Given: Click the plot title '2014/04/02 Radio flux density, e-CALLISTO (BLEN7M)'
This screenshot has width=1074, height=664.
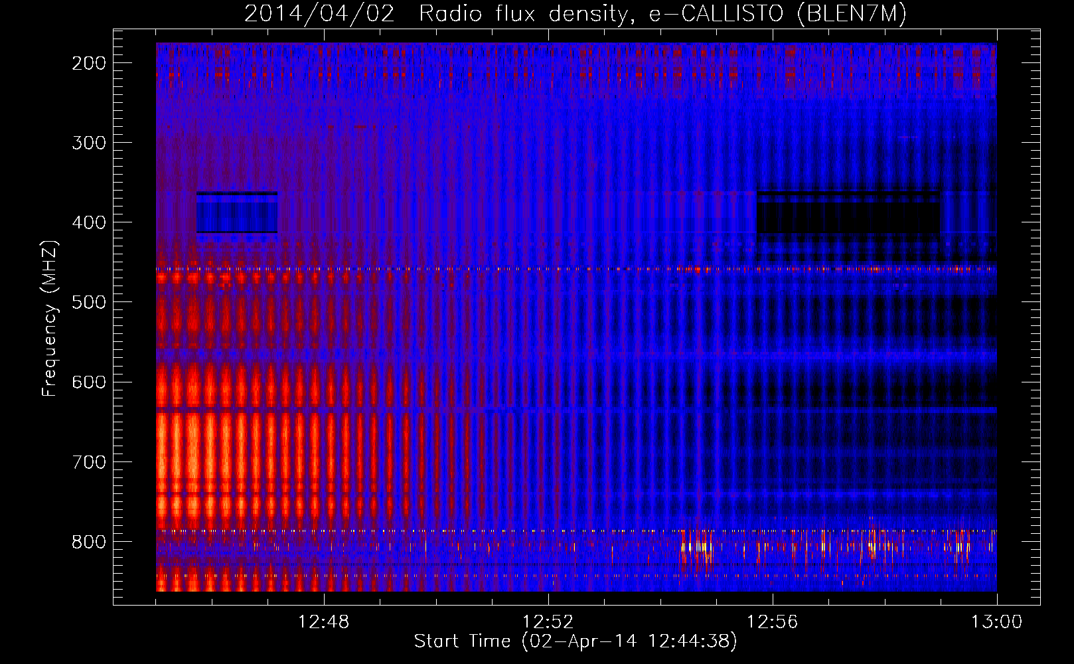Looking at the screenshot, I should (575, 14).
